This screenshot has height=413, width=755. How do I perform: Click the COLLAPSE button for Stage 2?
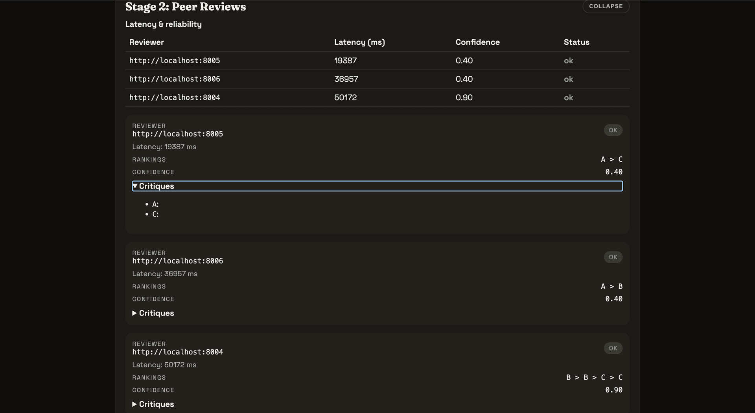[x=606, y=6]
